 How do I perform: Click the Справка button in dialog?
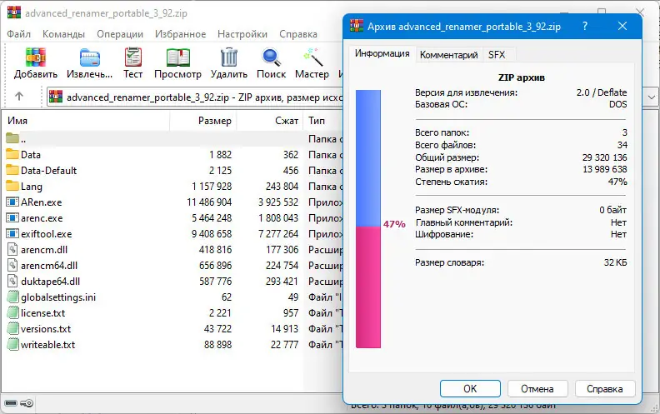click(605, 388)
